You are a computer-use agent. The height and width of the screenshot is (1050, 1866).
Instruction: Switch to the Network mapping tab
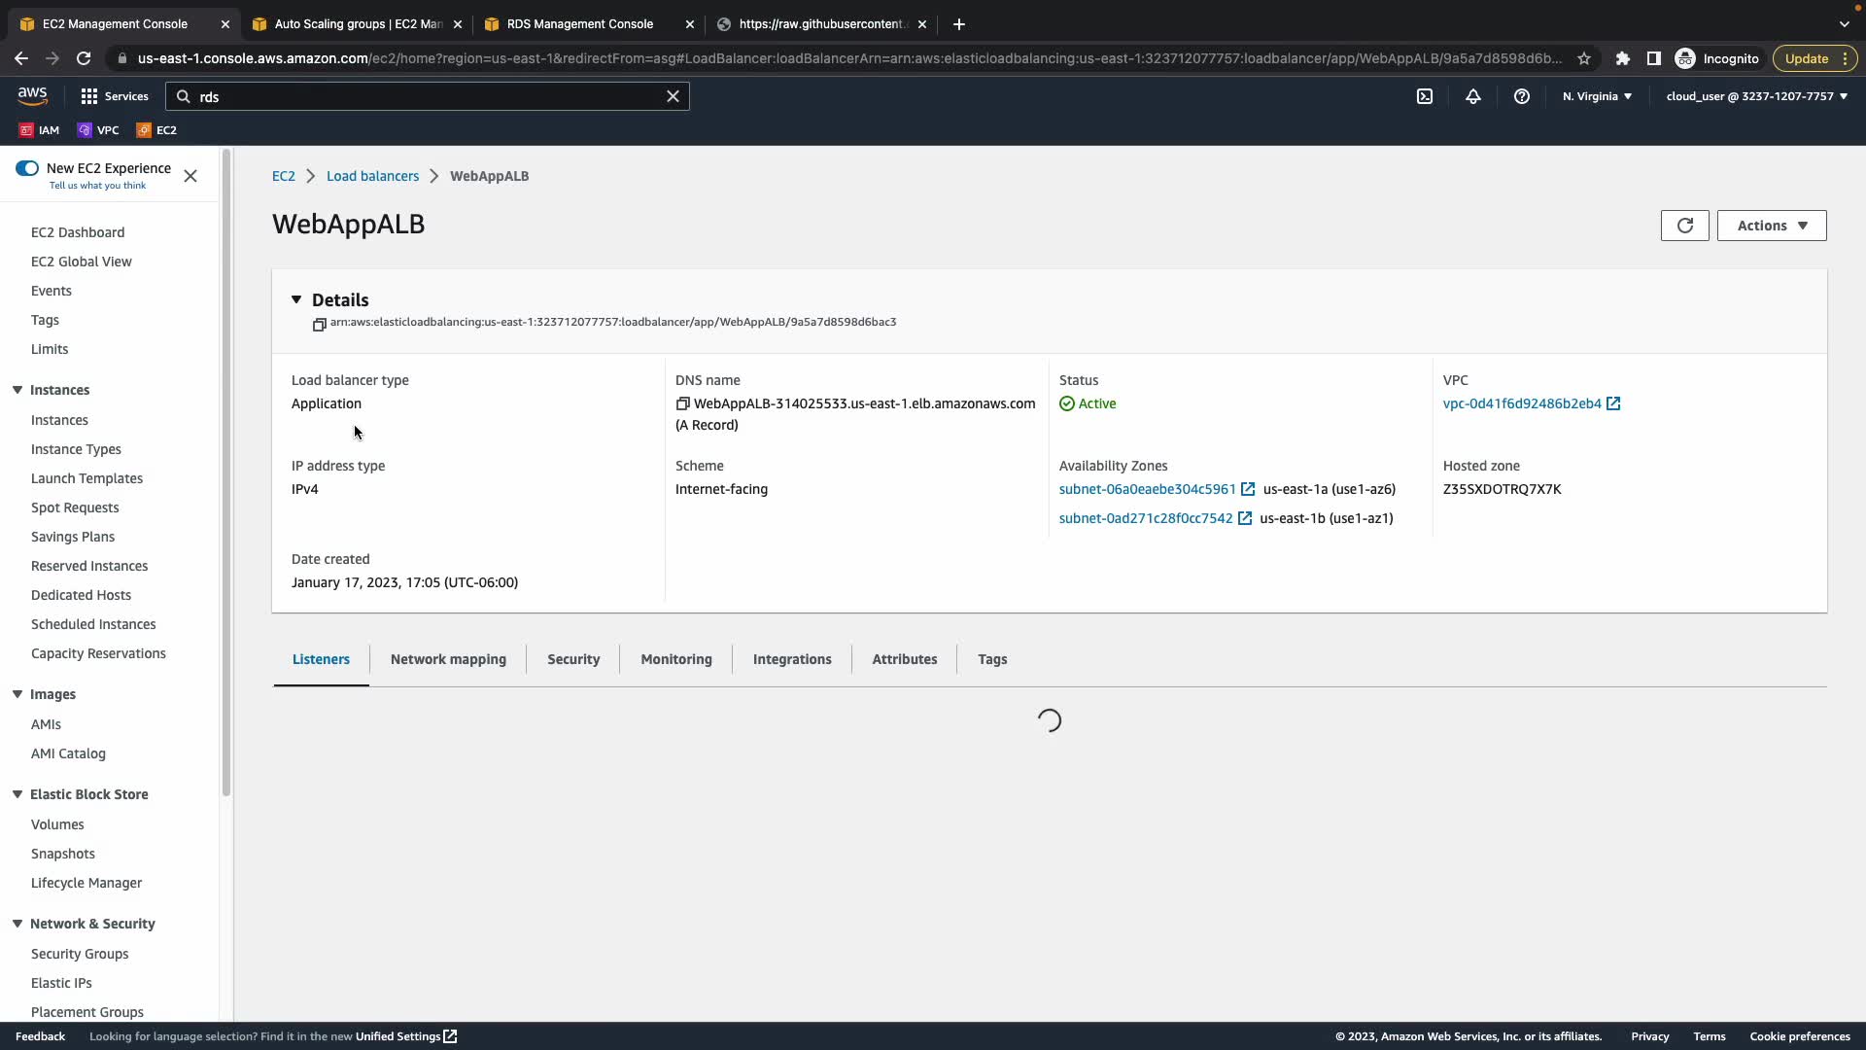pyautogui.click(x=448, y=659)
